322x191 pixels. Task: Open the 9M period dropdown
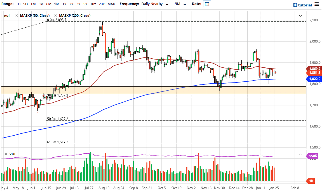(180, 4)
